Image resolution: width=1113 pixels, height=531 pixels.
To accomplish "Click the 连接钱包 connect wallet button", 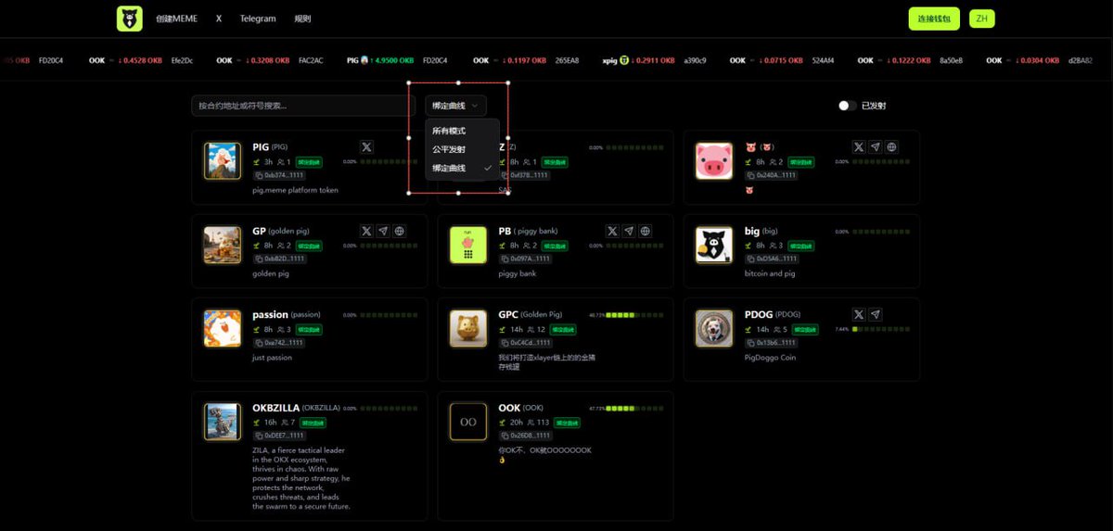I will point(933,19).
